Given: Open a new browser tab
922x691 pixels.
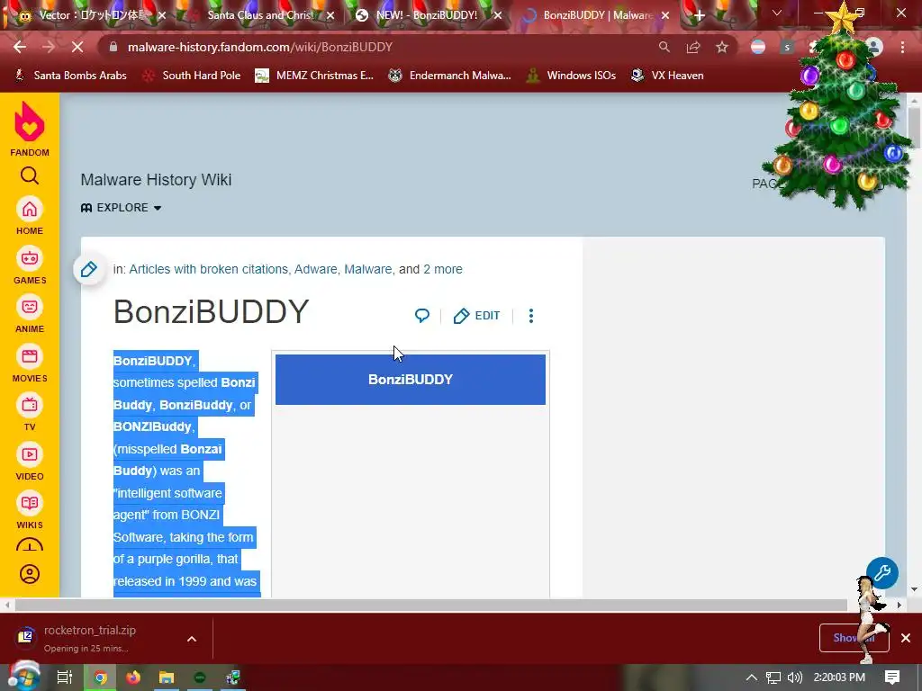Looking at the screenshot, I should [x=699, y=16].
